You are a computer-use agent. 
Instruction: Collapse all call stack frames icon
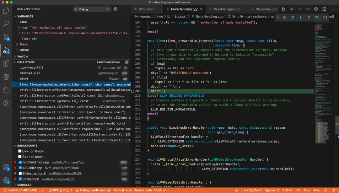click(x=127, y=62)
